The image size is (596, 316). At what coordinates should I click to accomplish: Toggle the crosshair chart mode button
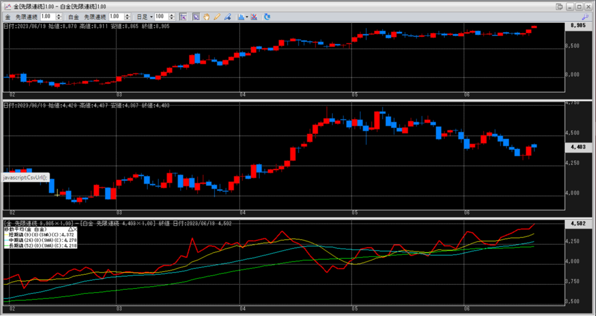point(183,17)
